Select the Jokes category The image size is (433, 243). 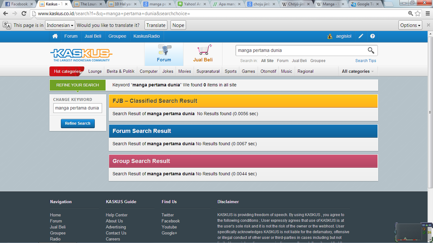168,71
